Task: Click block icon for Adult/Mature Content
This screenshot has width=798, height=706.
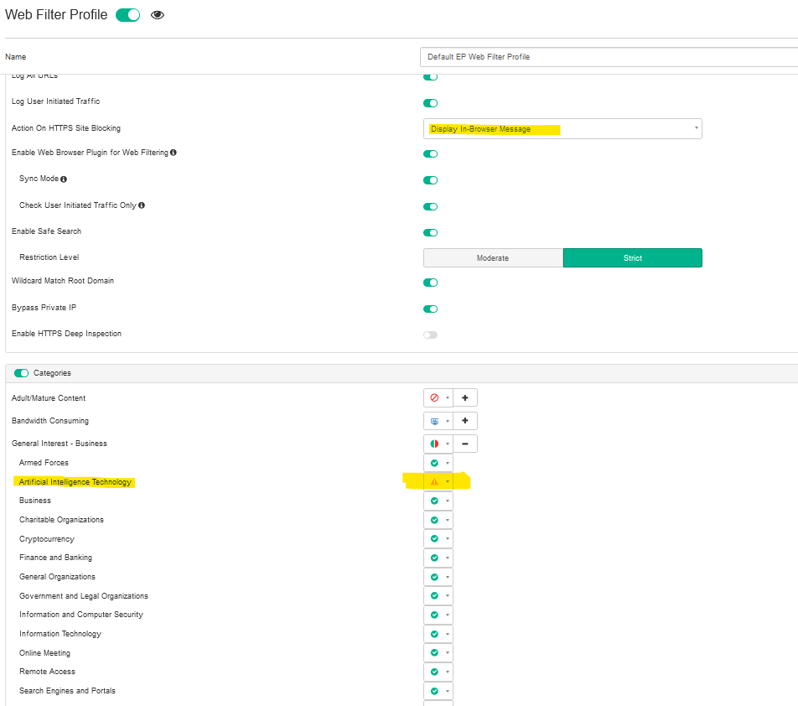Action: coord(434,398)
